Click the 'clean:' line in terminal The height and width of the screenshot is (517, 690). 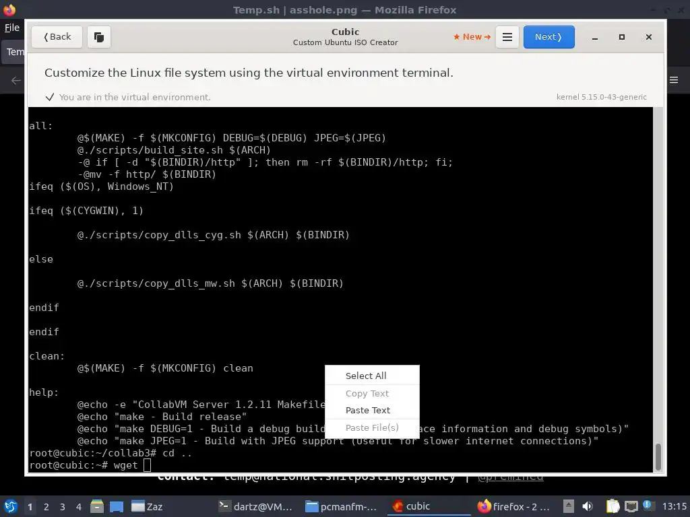tap(46, 356)
